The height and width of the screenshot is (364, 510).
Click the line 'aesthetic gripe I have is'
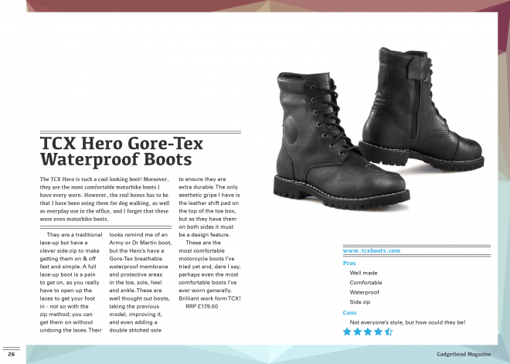[x=209, y=196]
